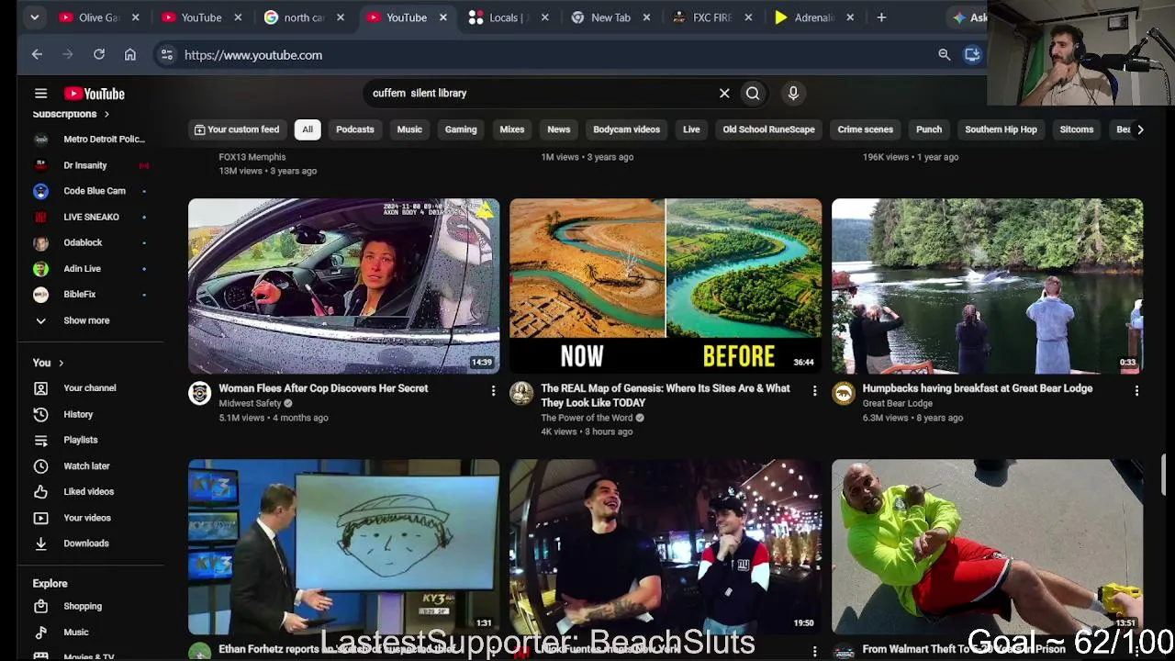Image resolution: width=1175 pixels, height=661 pixels.
Task: Open LIVE SNEAKO channel
Action: (x=92, y=217)
